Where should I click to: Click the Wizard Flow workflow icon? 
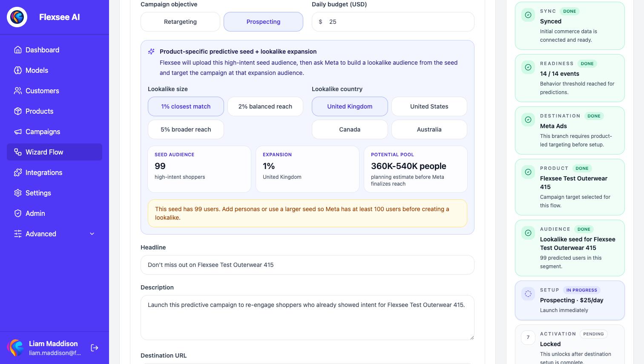coord(18,152)
